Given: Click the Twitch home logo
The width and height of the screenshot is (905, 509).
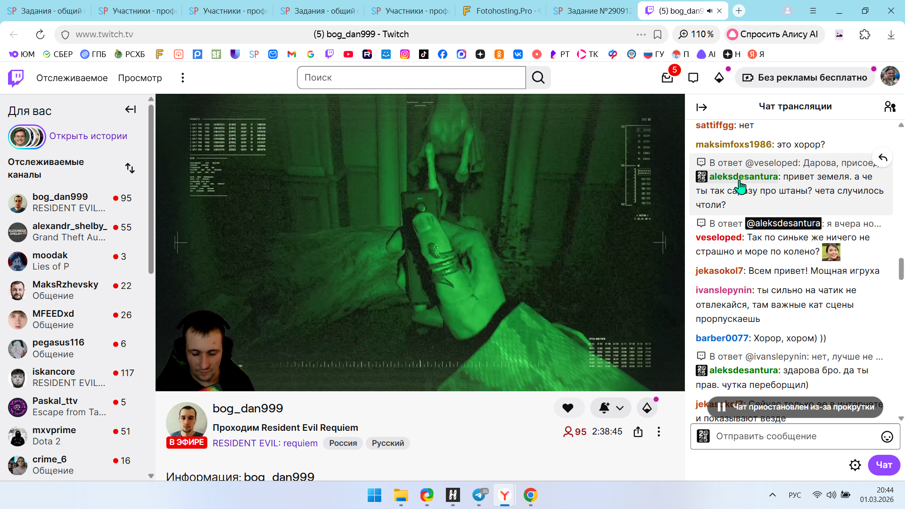Looking at the screenshot, I should pyautogui.click(x=16, y=78).
